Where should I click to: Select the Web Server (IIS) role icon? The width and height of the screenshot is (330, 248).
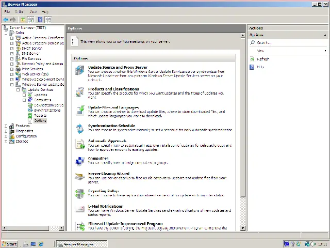coord(18,74)
